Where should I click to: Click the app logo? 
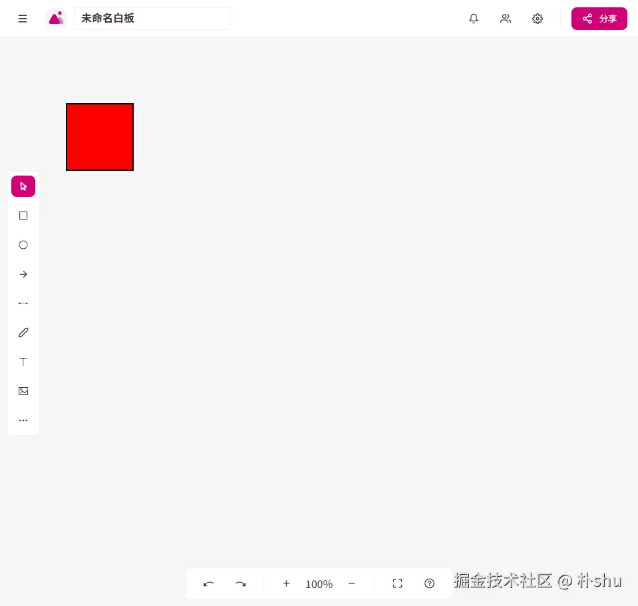click(56, 18)
